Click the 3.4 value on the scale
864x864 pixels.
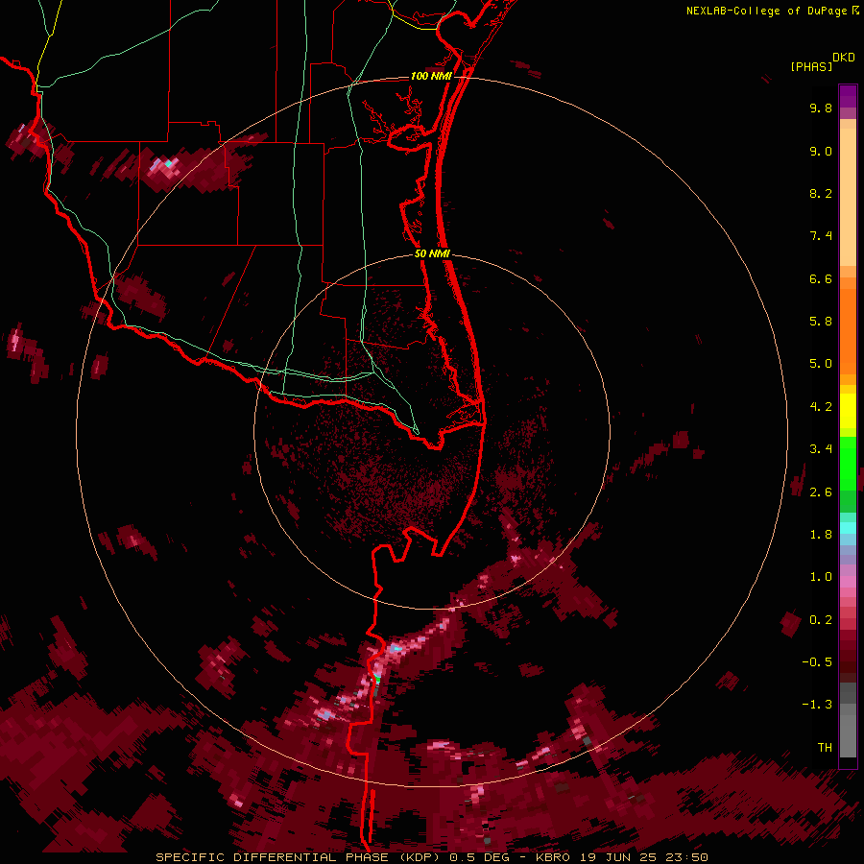821,449
